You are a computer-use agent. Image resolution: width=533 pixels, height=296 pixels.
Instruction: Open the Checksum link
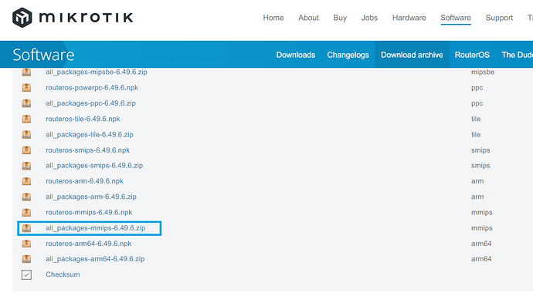point(63,274)
